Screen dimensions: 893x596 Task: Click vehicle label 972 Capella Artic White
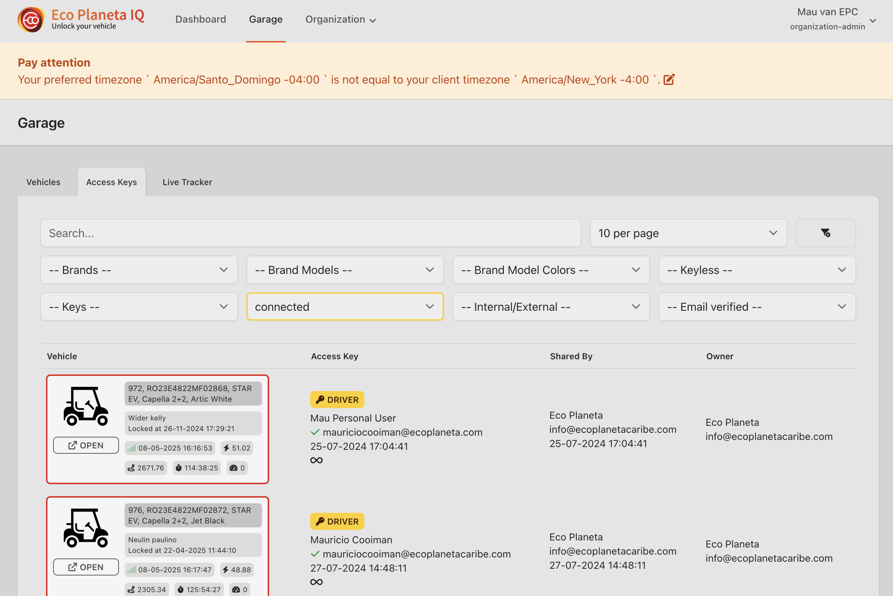[x=193, y=394]
